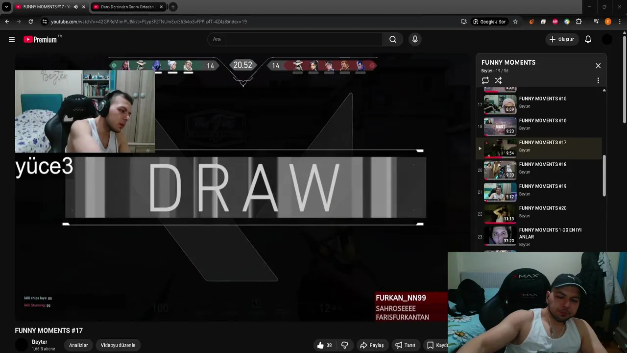Open the YouTube account avatar menu
This screenshot has height=353, width=627.
point(607,39)
